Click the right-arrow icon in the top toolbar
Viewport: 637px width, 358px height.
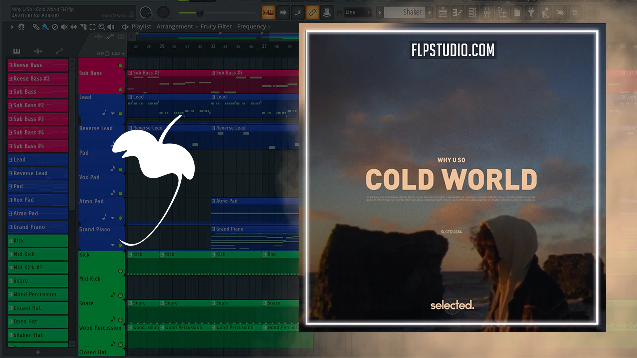point(283,12)
